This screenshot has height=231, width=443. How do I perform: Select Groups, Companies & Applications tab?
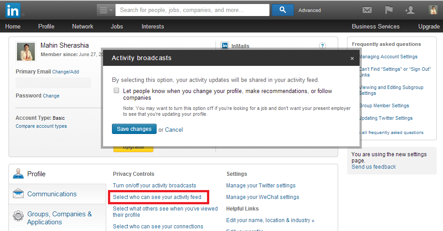(58, 218)
